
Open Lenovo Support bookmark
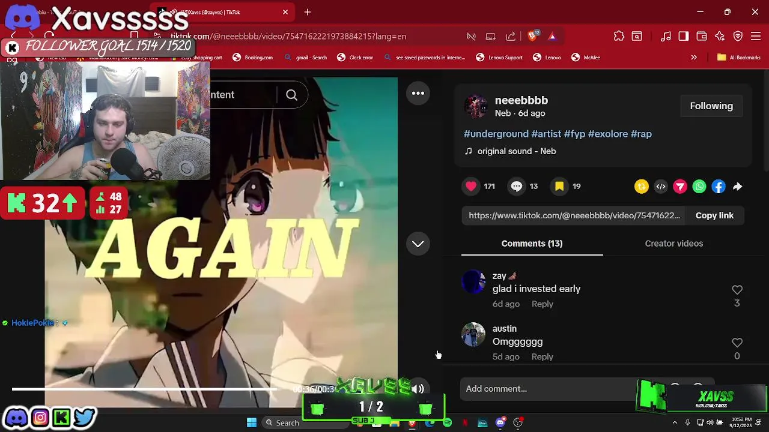[499, 58]
